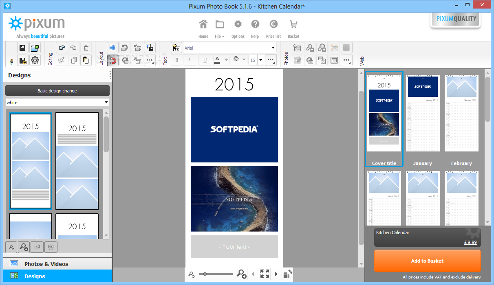The image size is (494, 285).
Task: Click the £ 9.99 price link
Action: coord(470,242)
